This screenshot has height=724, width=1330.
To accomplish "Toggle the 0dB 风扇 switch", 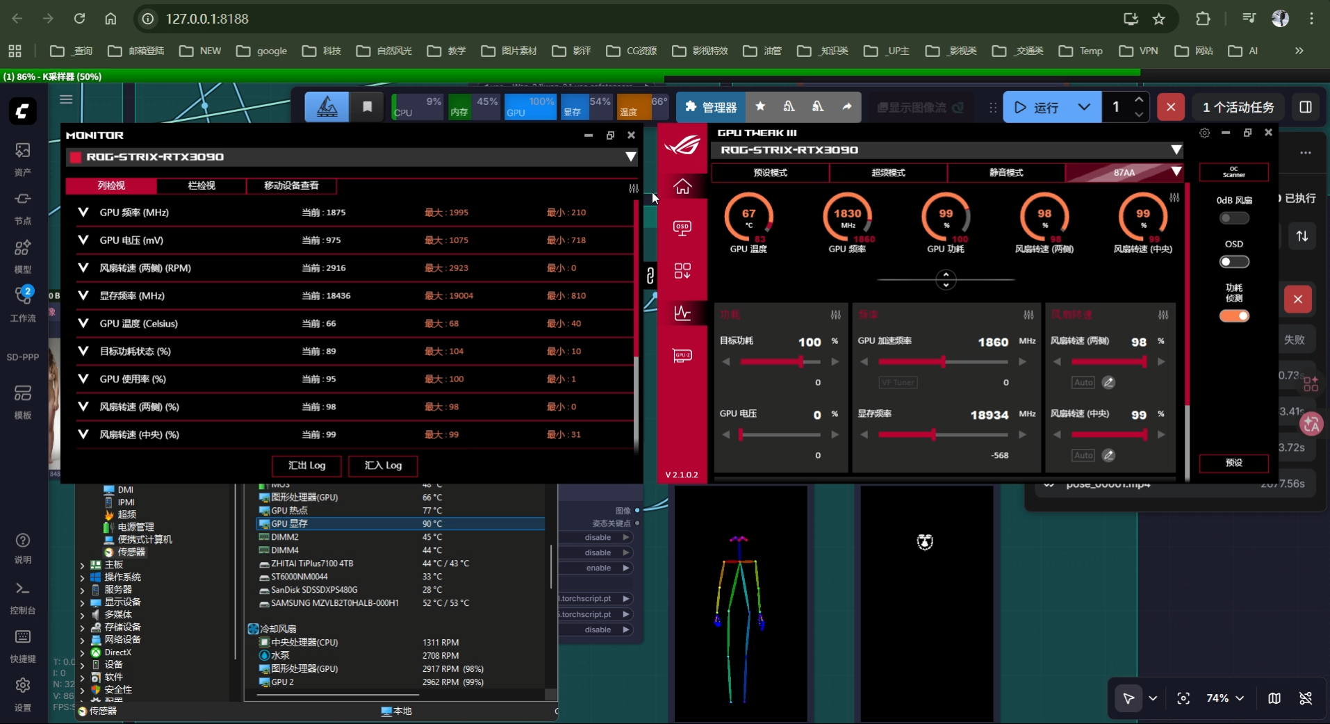I will pos(1234,218).
